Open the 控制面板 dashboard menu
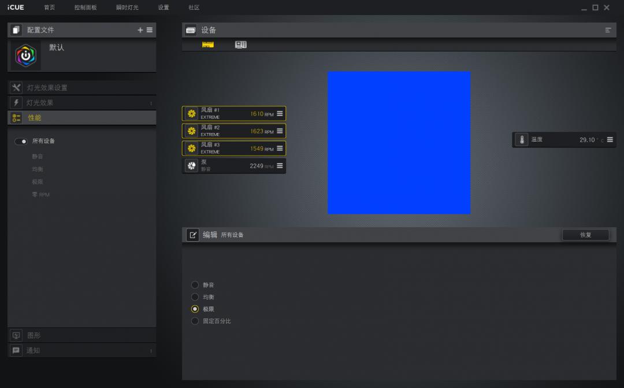The height and width of the screenshot is (388, 624). 86,8
